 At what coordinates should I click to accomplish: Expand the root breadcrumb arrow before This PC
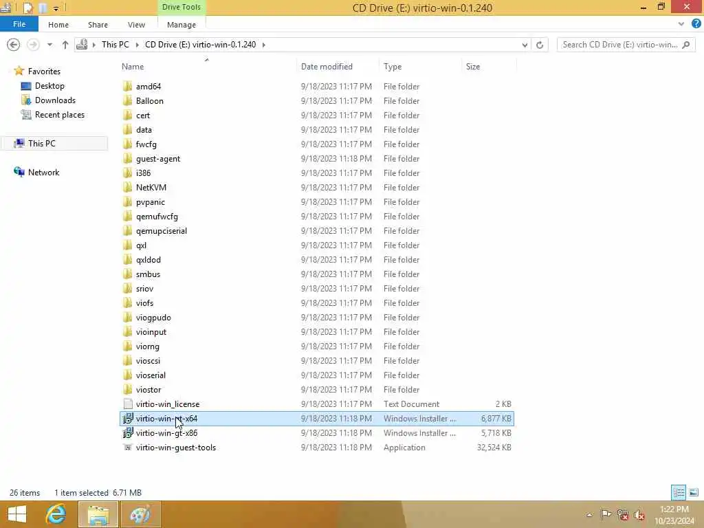pos(93,45)
